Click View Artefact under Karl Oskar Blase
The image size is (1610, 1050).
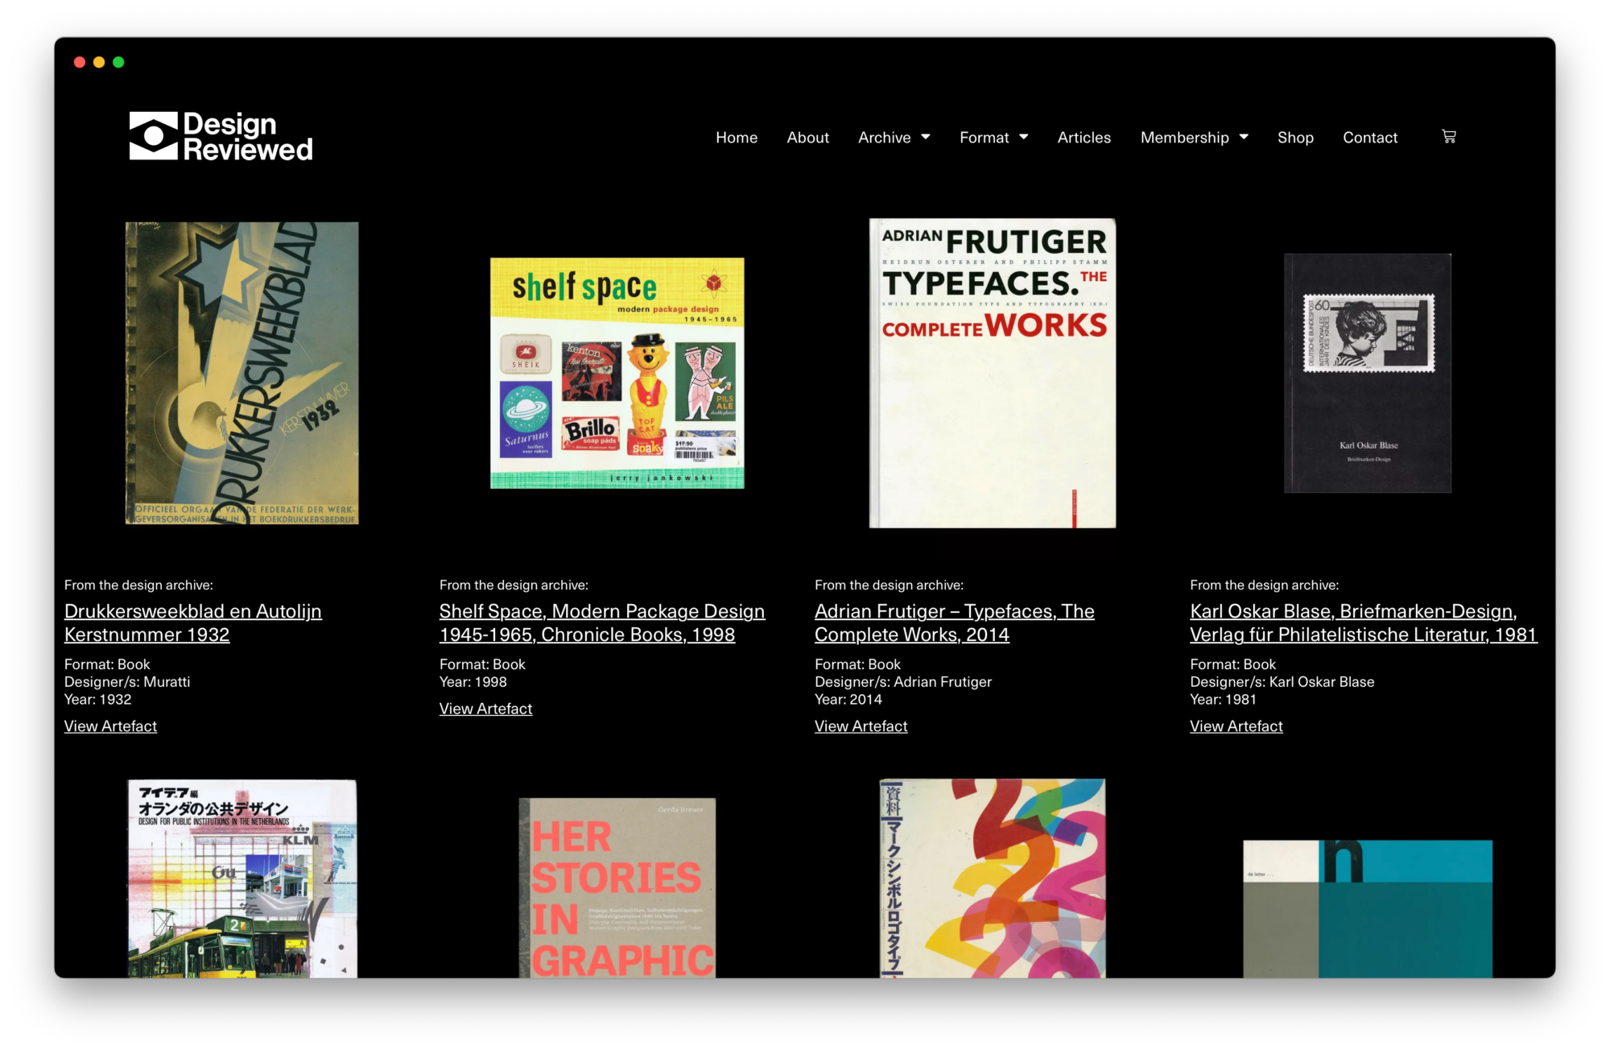coord(1236,726)
